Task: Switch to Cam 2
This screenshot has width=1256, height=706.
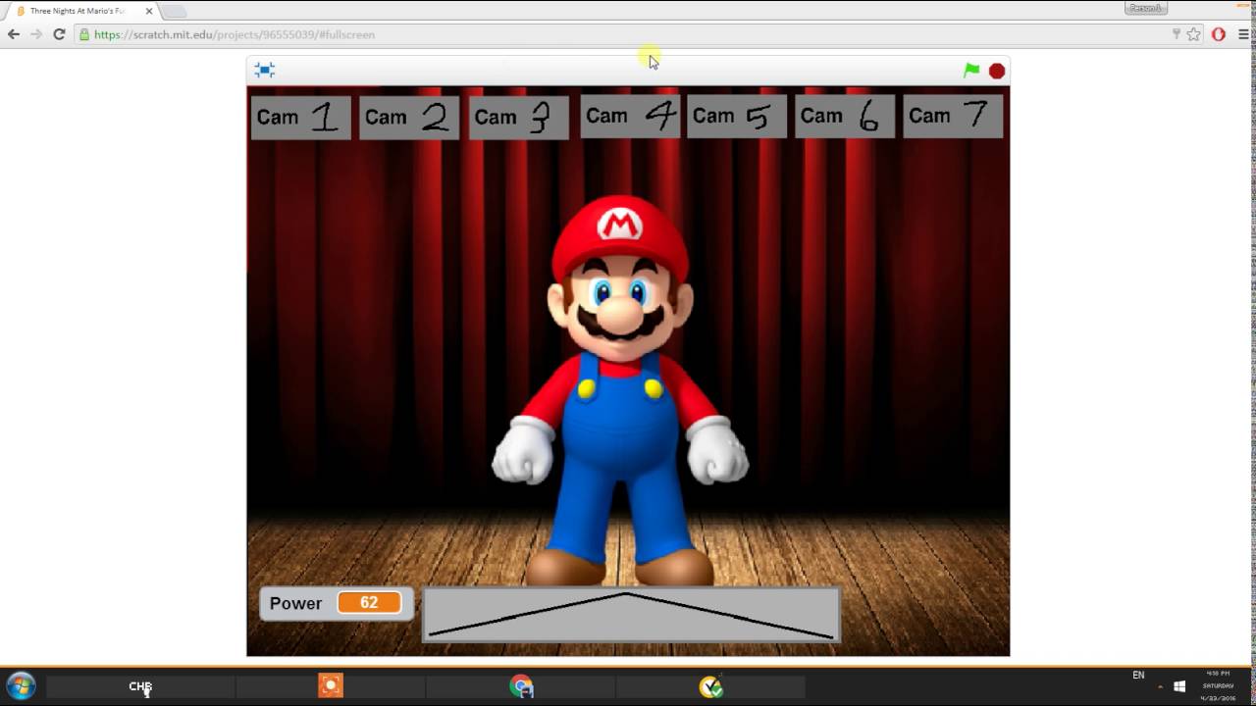Action: tap(408, 117)
